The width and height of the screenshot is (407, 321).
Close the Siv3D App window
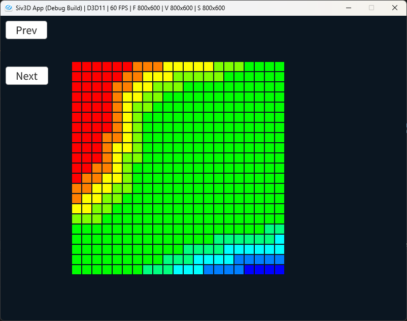[x=394, y=8]
